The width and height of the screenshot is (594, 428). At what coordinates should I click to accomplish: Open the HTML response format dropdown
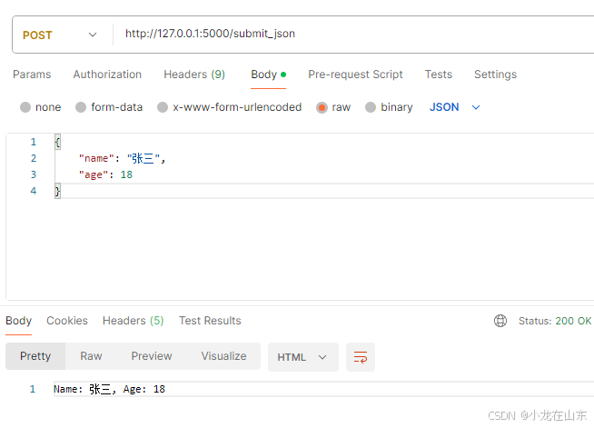coord(302,357)
